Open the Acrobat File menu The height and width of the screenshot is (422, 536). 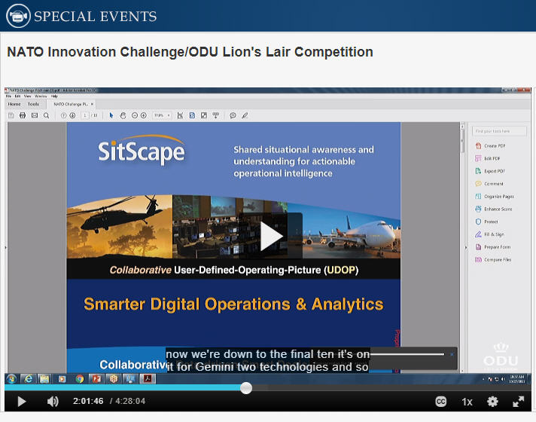(x=8, y=96)
